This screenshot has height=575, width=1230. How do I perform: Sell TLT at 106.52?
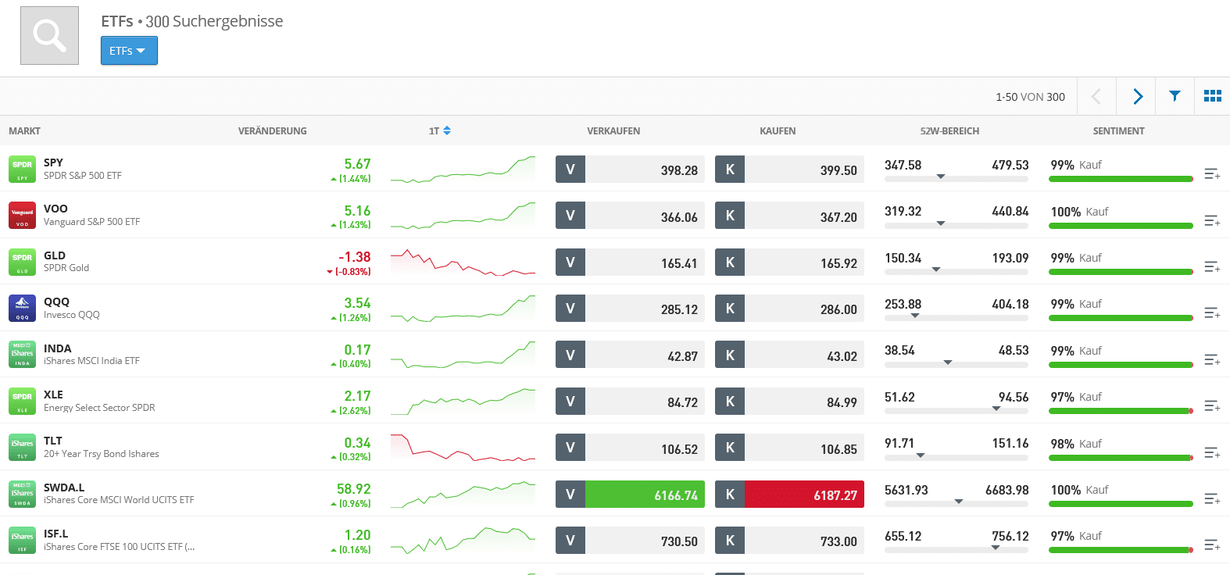[x=630, y=448]
